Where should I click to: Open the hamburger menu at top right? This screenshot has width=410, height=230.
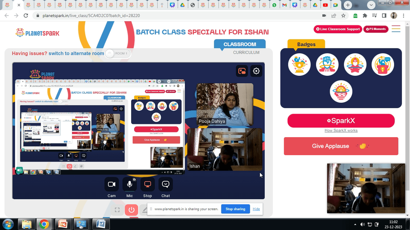coord(396,29)
